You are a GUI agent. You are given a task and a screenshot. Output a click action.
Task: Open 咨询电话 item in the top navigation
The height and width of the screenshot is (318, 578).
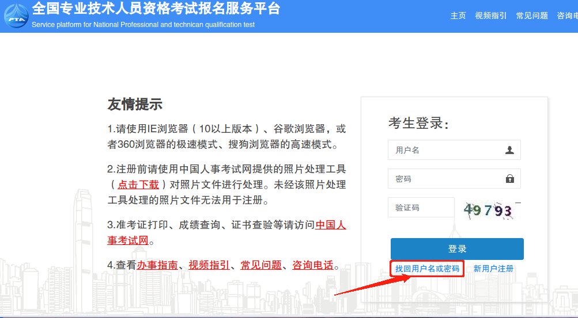click(x=567, y=16)
